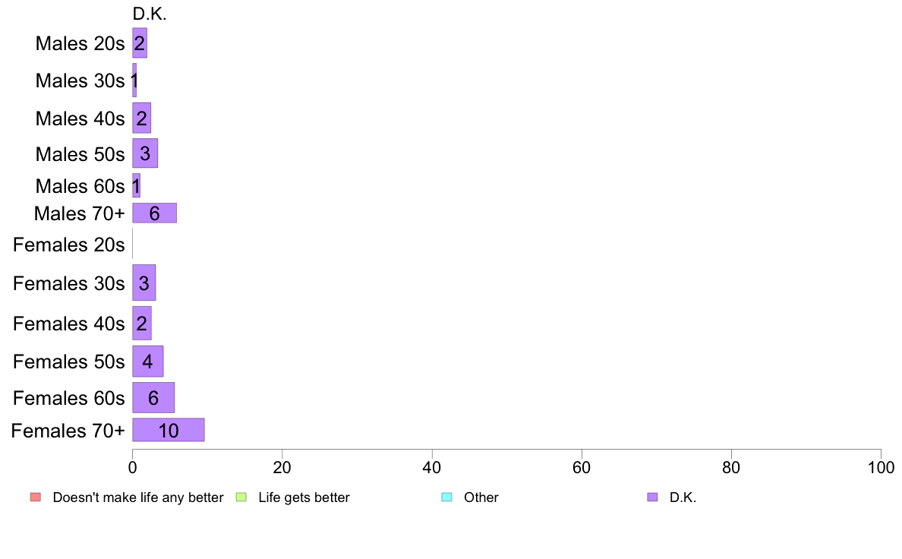
Task: Click the Females 40s bar
Action: click(142, 324)
